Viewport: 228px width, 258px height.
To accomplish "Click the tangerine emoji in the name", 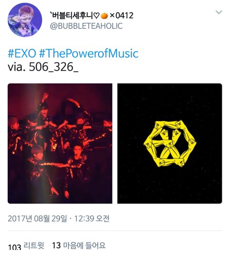I will point(104,16).
